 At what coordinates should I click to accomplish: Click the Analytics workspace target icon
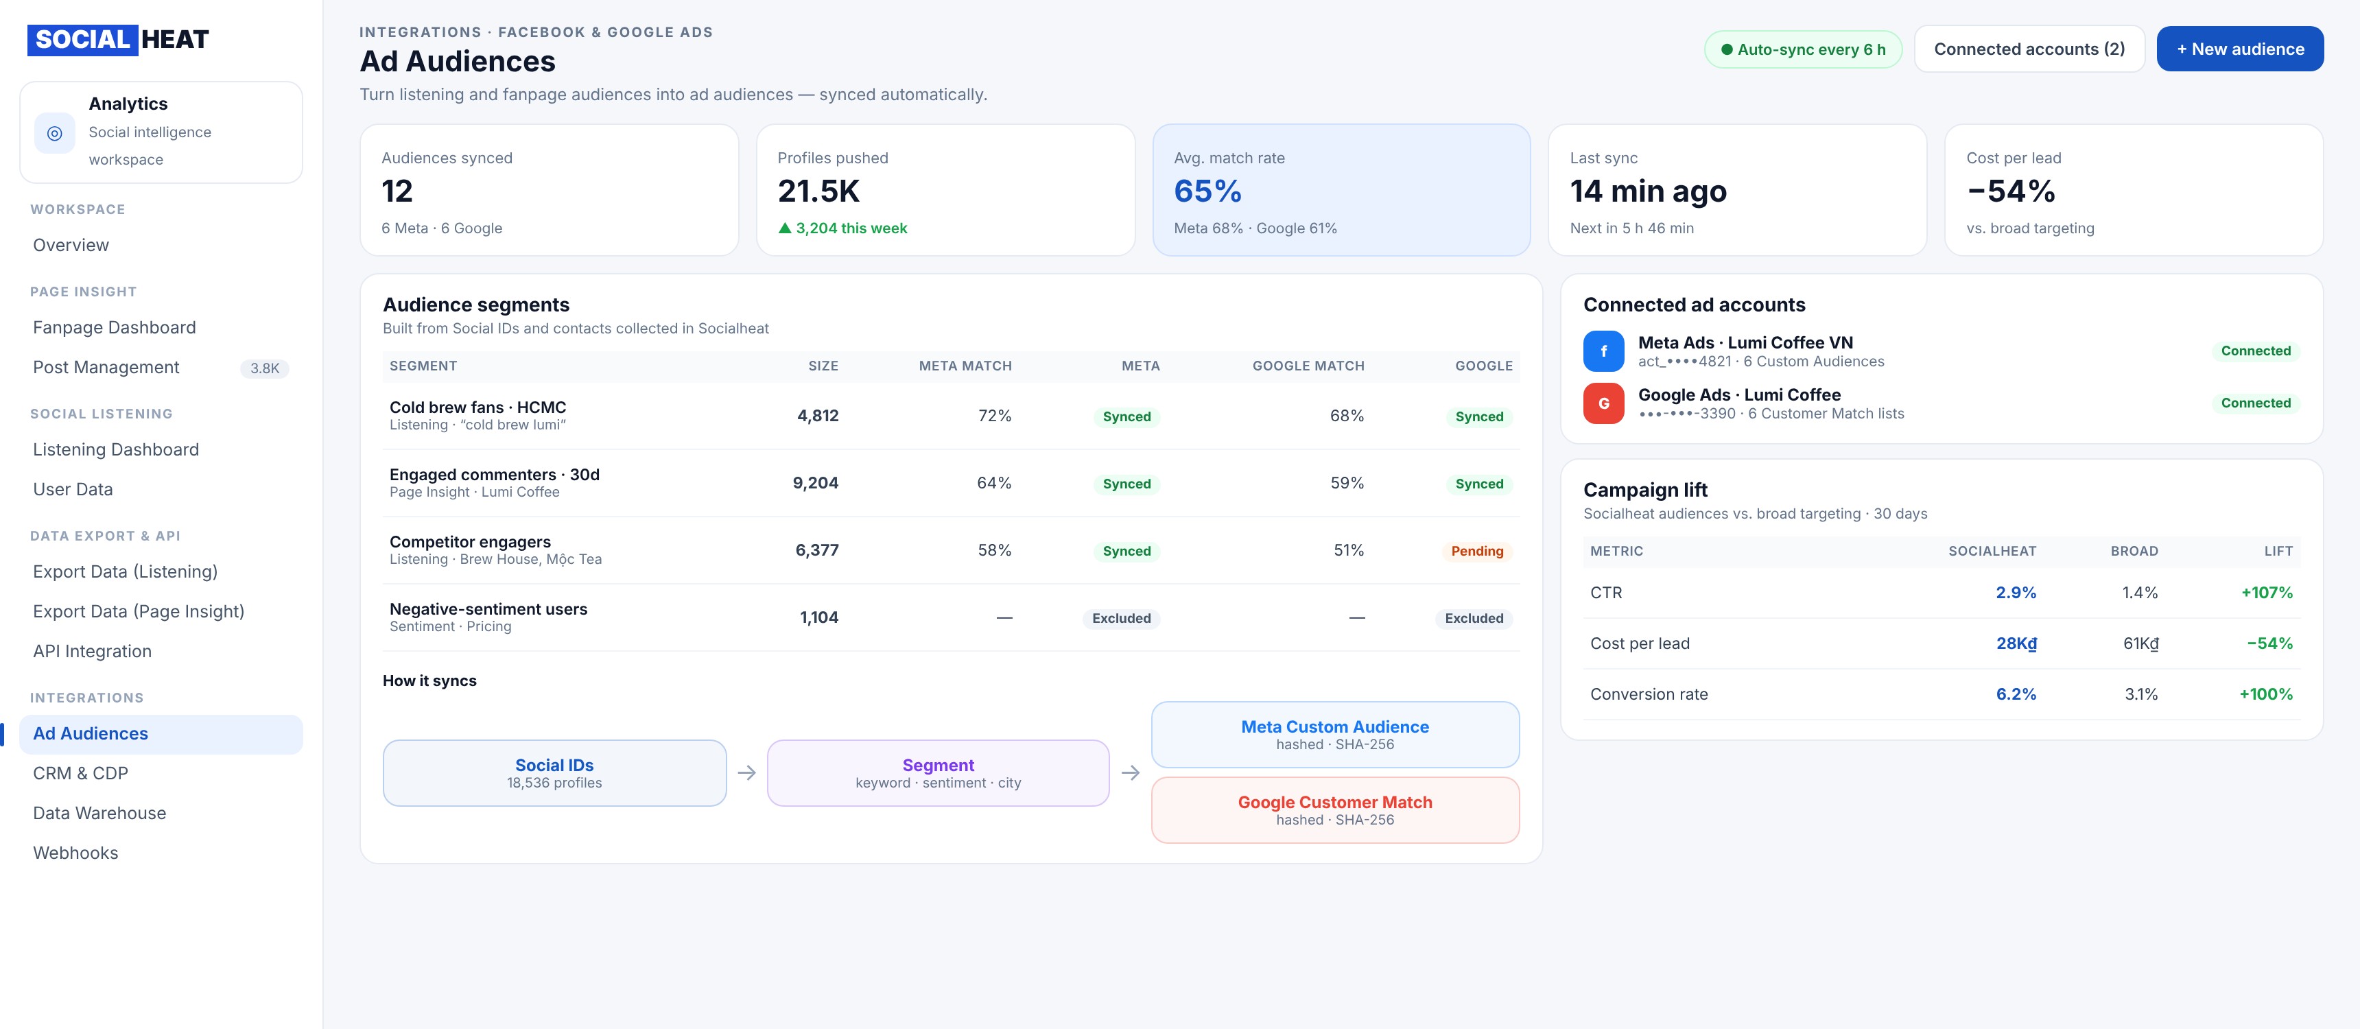click(x=54, y=133)
